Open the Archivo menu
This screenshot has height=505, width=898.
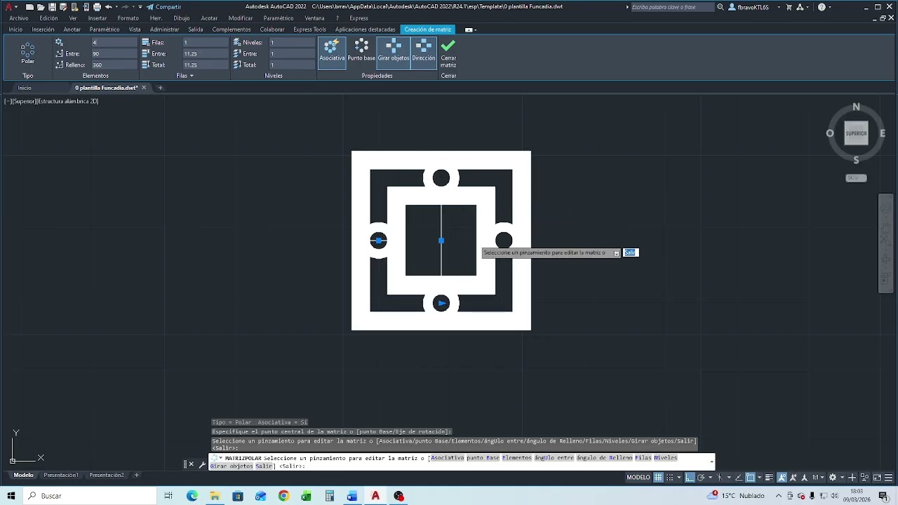pyautogui.click(x=19, y=18)
